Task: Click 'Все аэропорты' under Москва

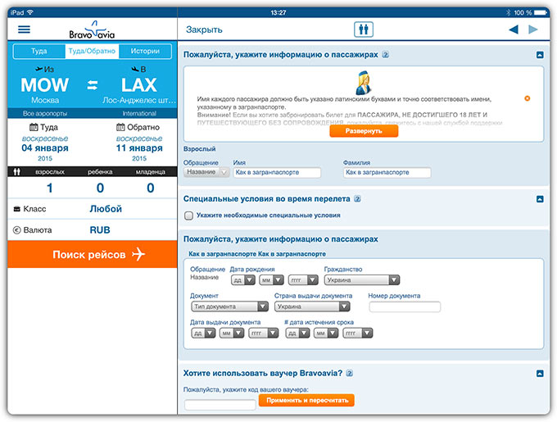Action: click(45, 114)
